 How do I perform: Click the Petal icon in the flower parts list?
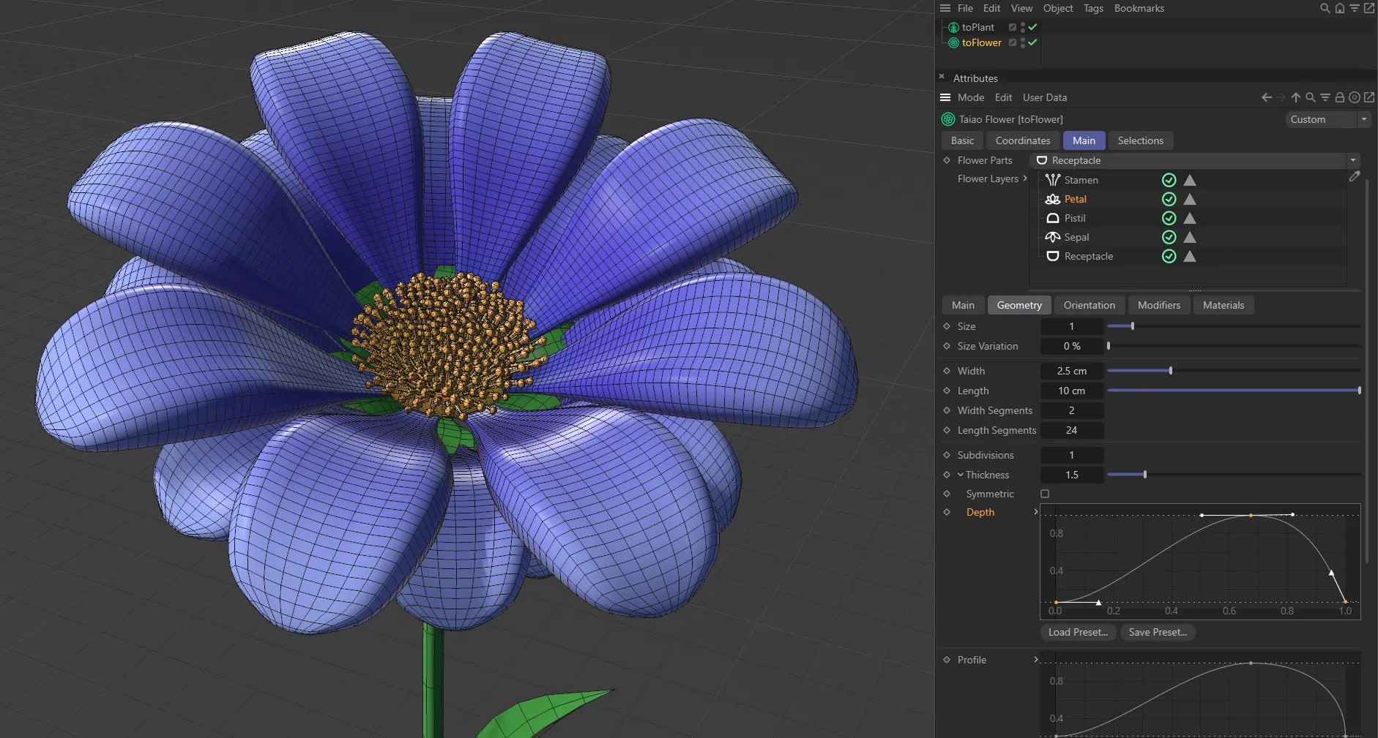[1052, 199]
